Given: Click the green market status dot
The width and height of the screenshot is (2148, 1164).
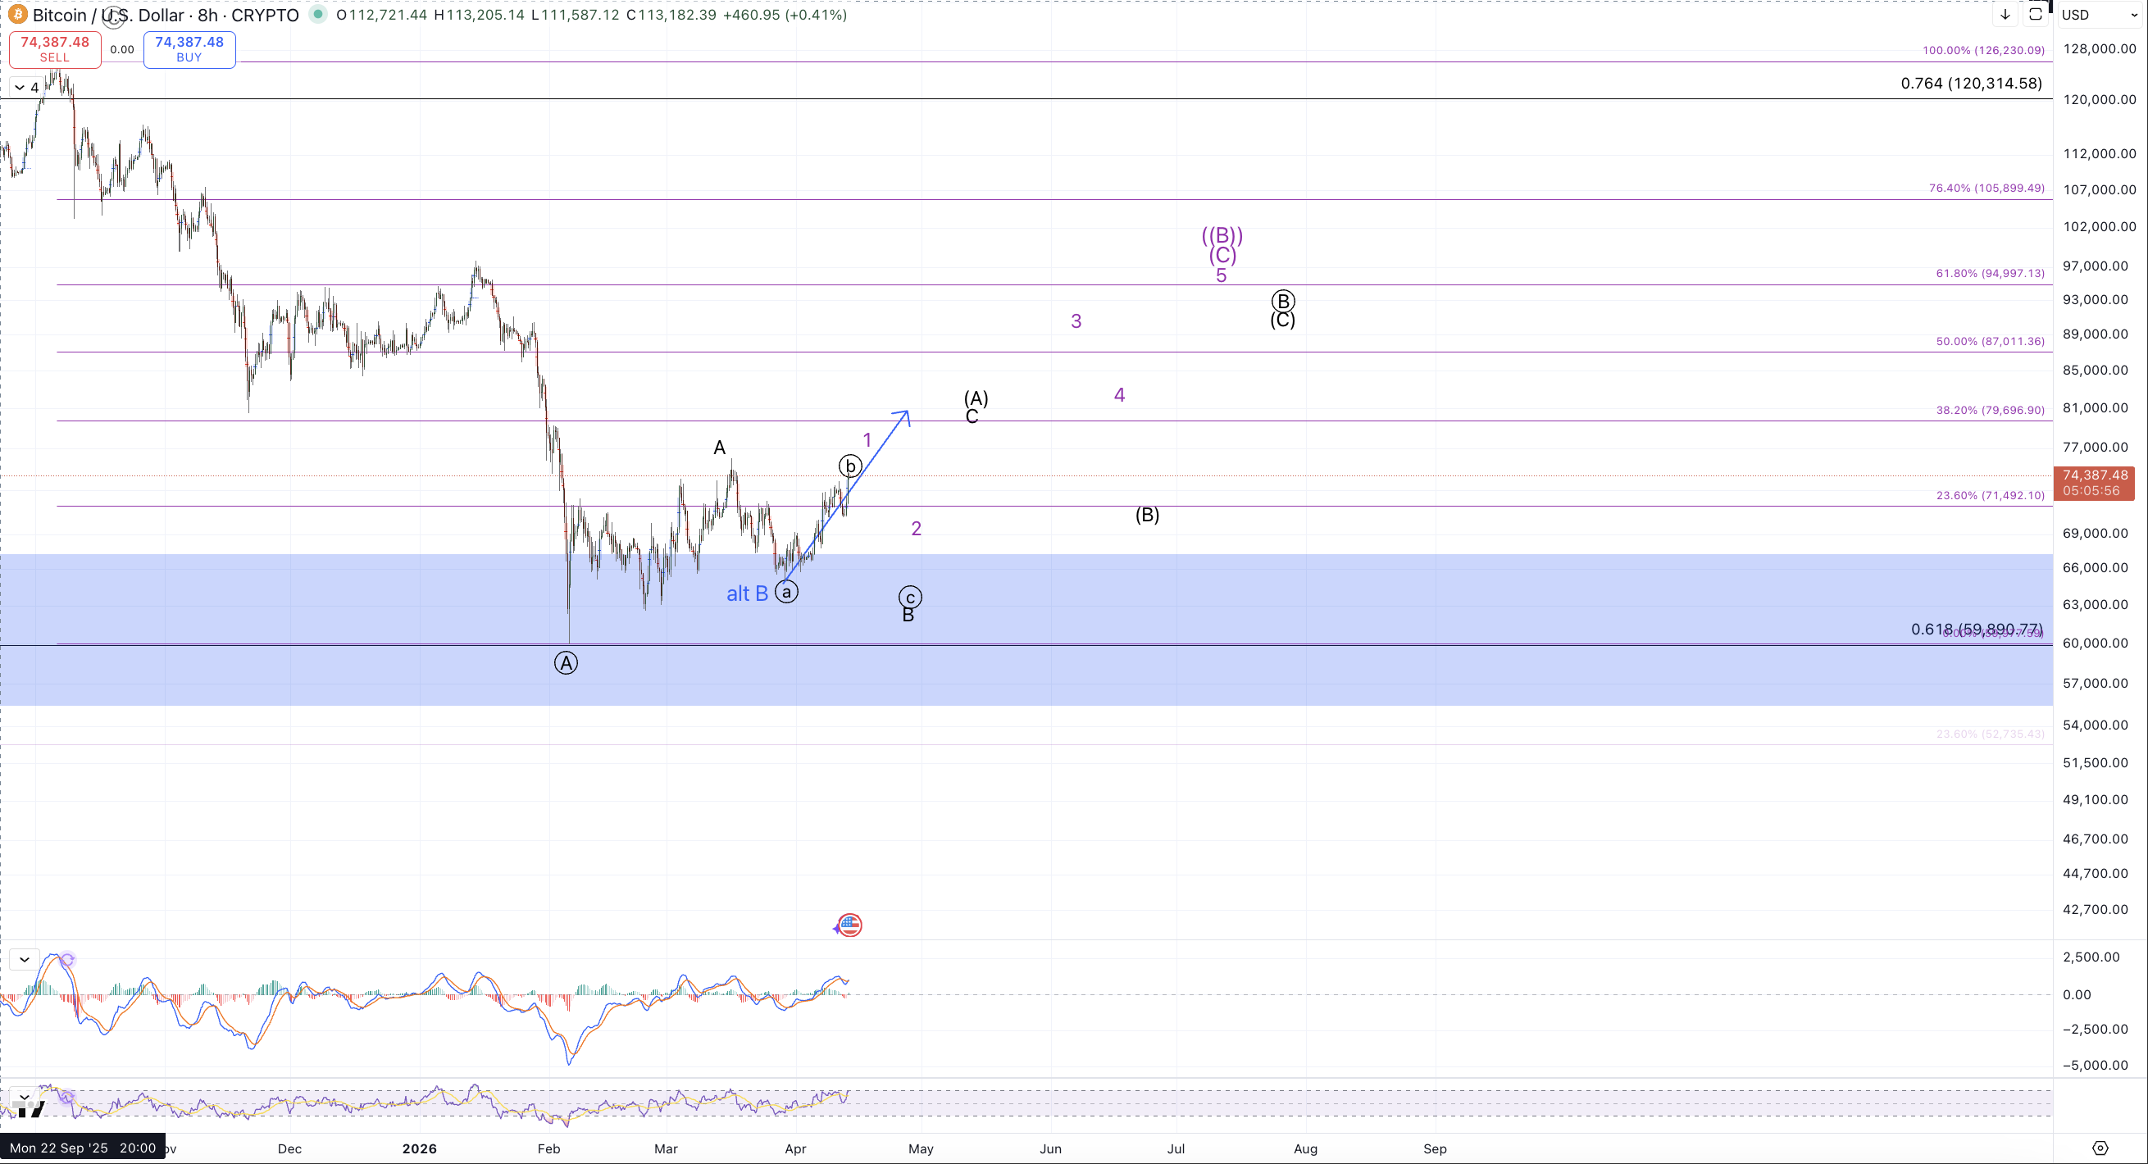Looking at the screenshot, I should (318, 14).
